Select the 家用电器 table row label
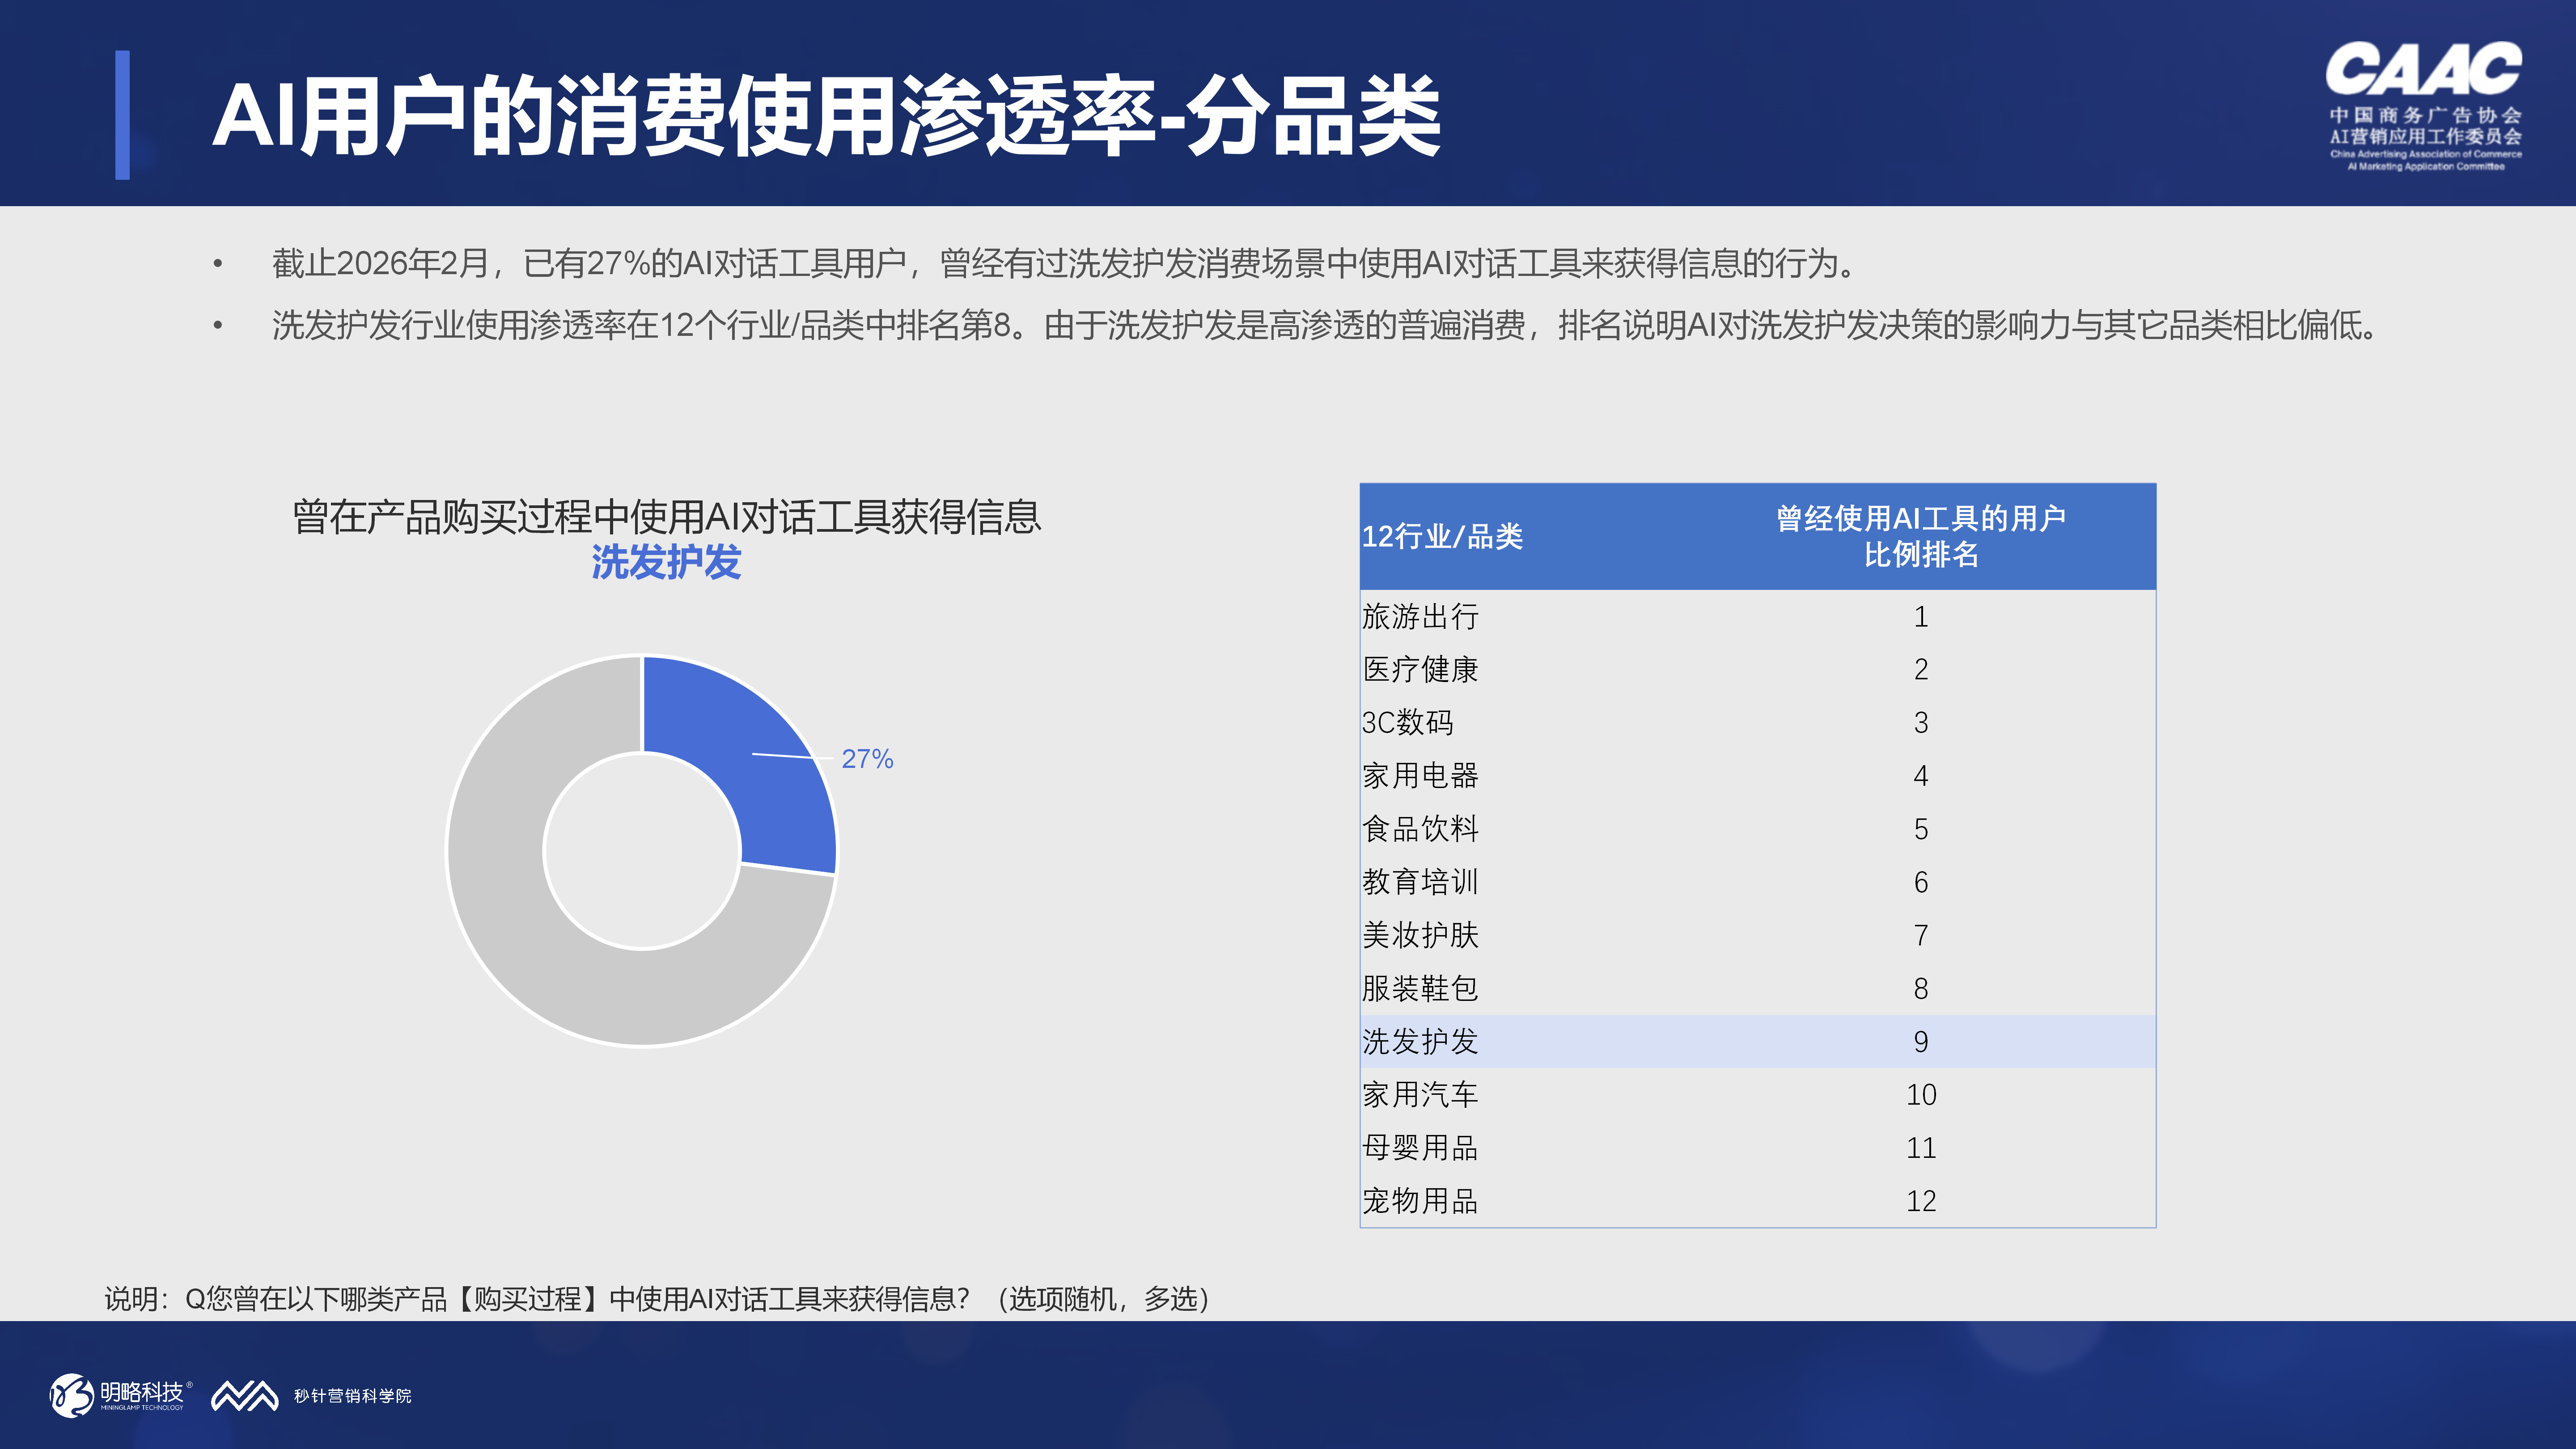 pos(1420,775)
